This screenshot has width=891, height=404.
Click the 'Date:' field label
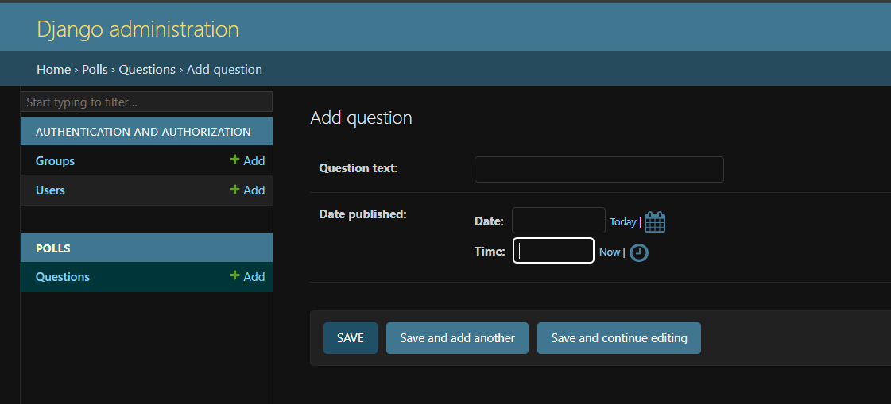pyautogui.click(x=490, y=221)
